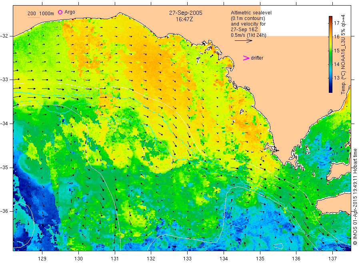Click the magenta drifter arrowhead legend symbol
The height and width of the screenshot is (264, 360).
(246, 58)
